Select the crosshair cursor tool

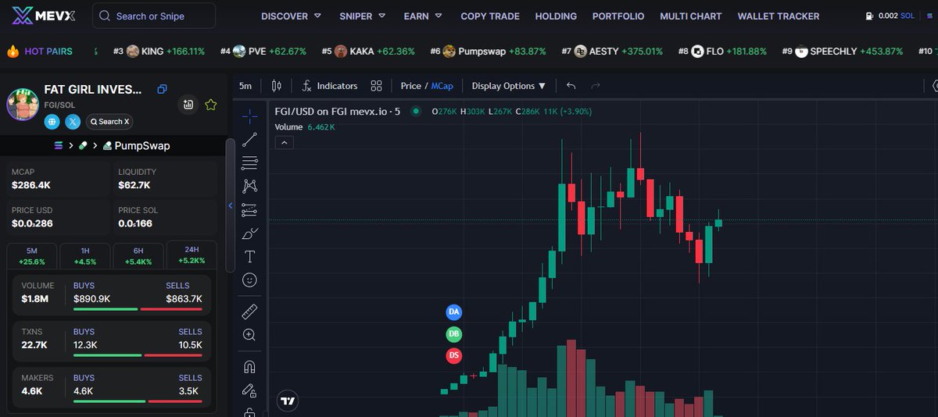click(249, 116)
